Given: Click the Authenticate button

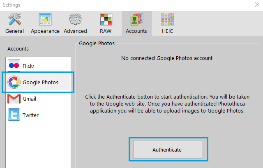Looking at the screenshot, I should tap(168, 150).
